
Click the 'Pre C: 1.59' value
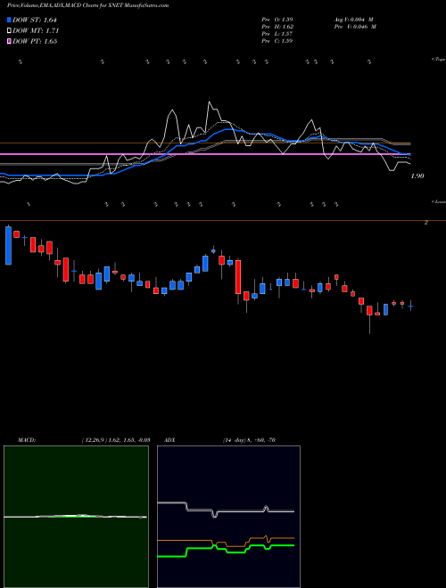point(277,41)
